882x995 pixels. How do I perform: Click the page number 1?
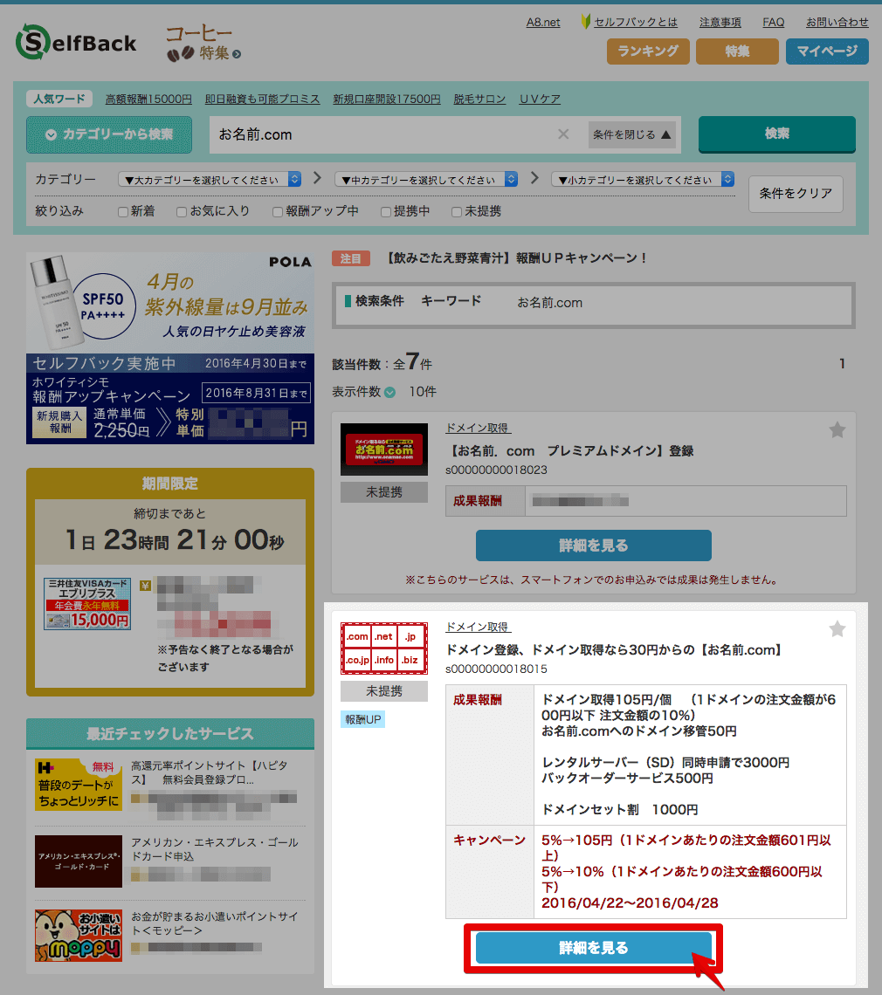tap(842, 364)
